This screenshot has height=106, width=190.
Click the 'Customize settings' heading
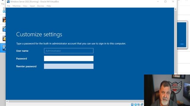tap(39, 34)
